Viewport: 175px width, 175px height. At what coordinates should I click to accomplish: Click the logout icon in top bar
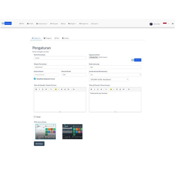(172, 24)
